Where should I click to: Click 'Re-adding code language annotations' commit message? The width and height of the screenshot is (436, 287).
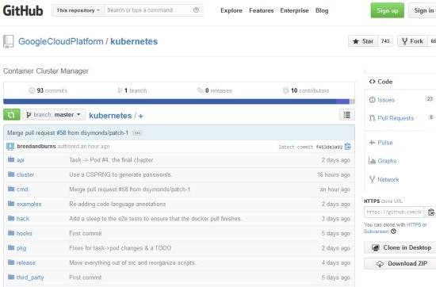[117, 204]
